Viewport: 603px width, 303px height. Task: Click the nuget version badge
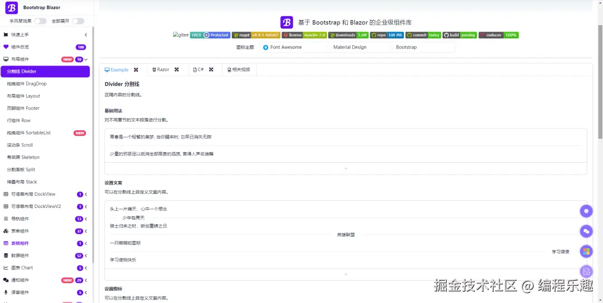pyautogui.click(x=256, y=35)
